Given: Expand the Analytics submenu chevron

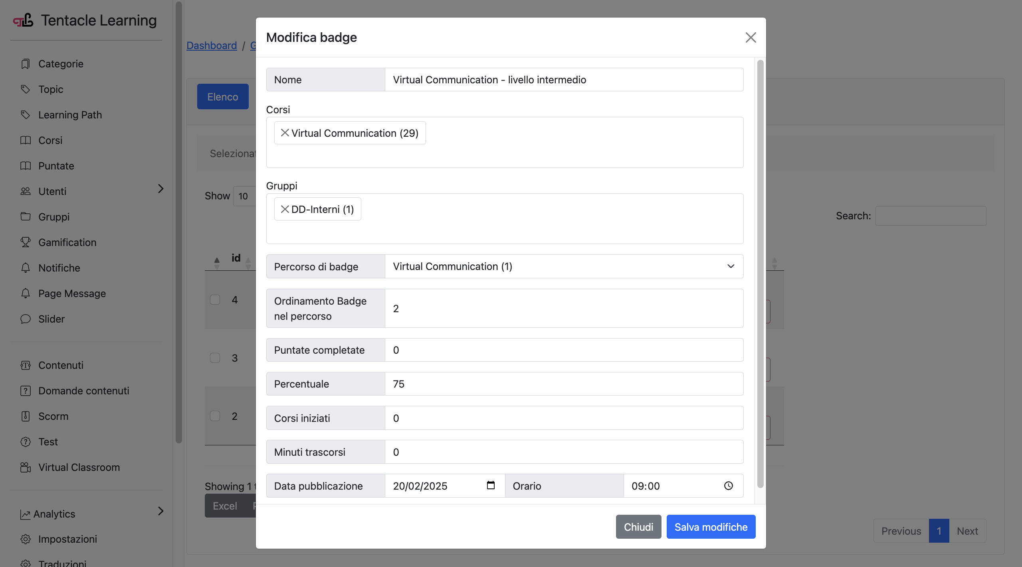Looking at the screenshot, I should coord(160,511).
